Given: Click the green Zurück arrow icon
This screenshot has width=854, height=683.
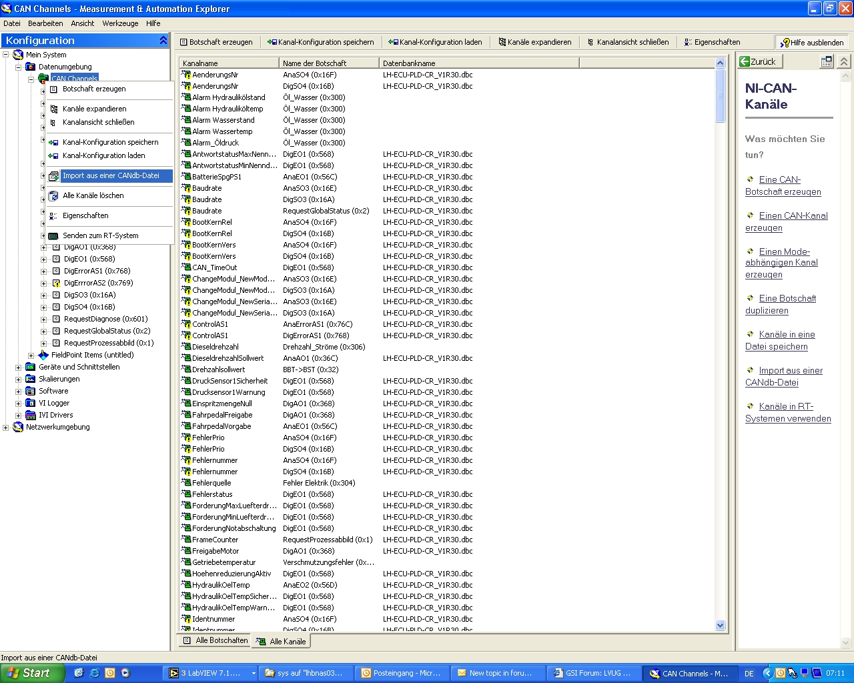Looking at the screenshot, I should point(745,61).
